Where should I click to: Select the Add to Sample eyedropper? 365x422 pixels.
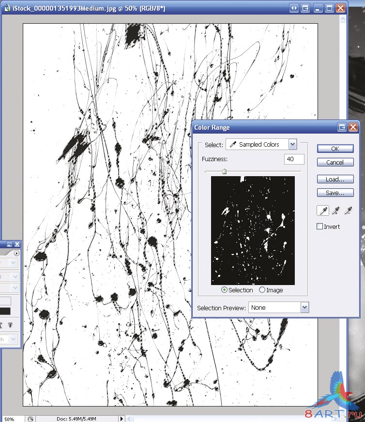pyautogui.click(x=335, y=211)
